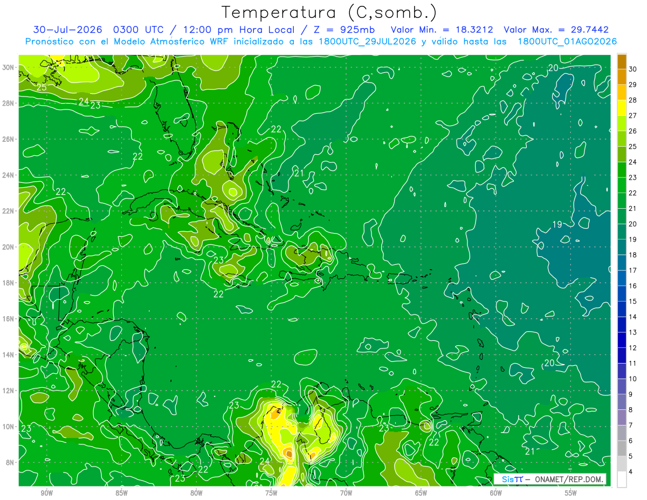Click the 25 contour label on the map
Image resolution: width=647 pixels, height=500 pixels.
point(42,87)
